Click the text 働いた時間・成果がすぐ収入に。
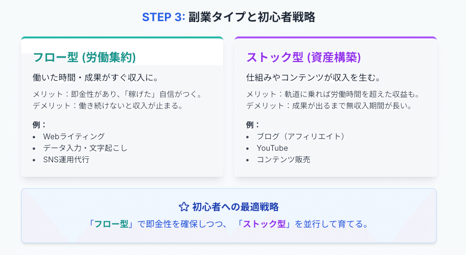This screenshot has width=466, height=255. tap(95, 78)
